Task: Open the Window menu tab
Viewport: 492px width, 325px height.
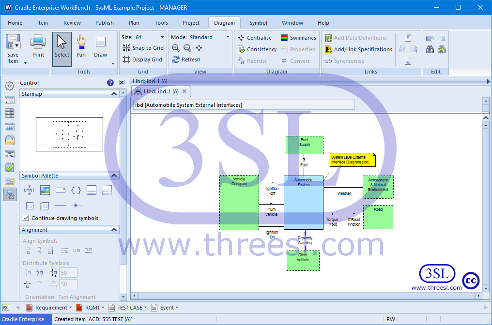Action: (x=292, y=23)
